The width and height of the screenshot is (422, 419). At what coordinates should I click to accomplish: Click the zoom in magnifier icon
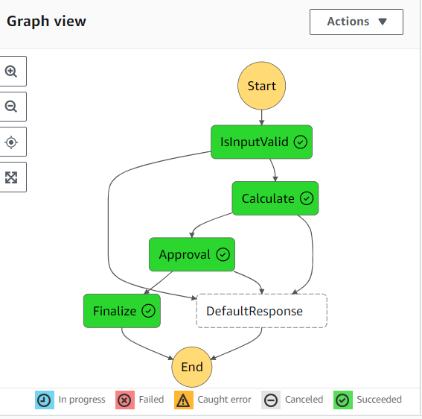pyautogui.click(x=11, y=71)
